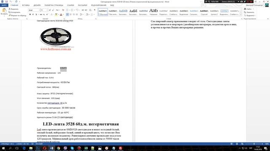
Task: Toggle Underline formatting
Action: (36, 15)
